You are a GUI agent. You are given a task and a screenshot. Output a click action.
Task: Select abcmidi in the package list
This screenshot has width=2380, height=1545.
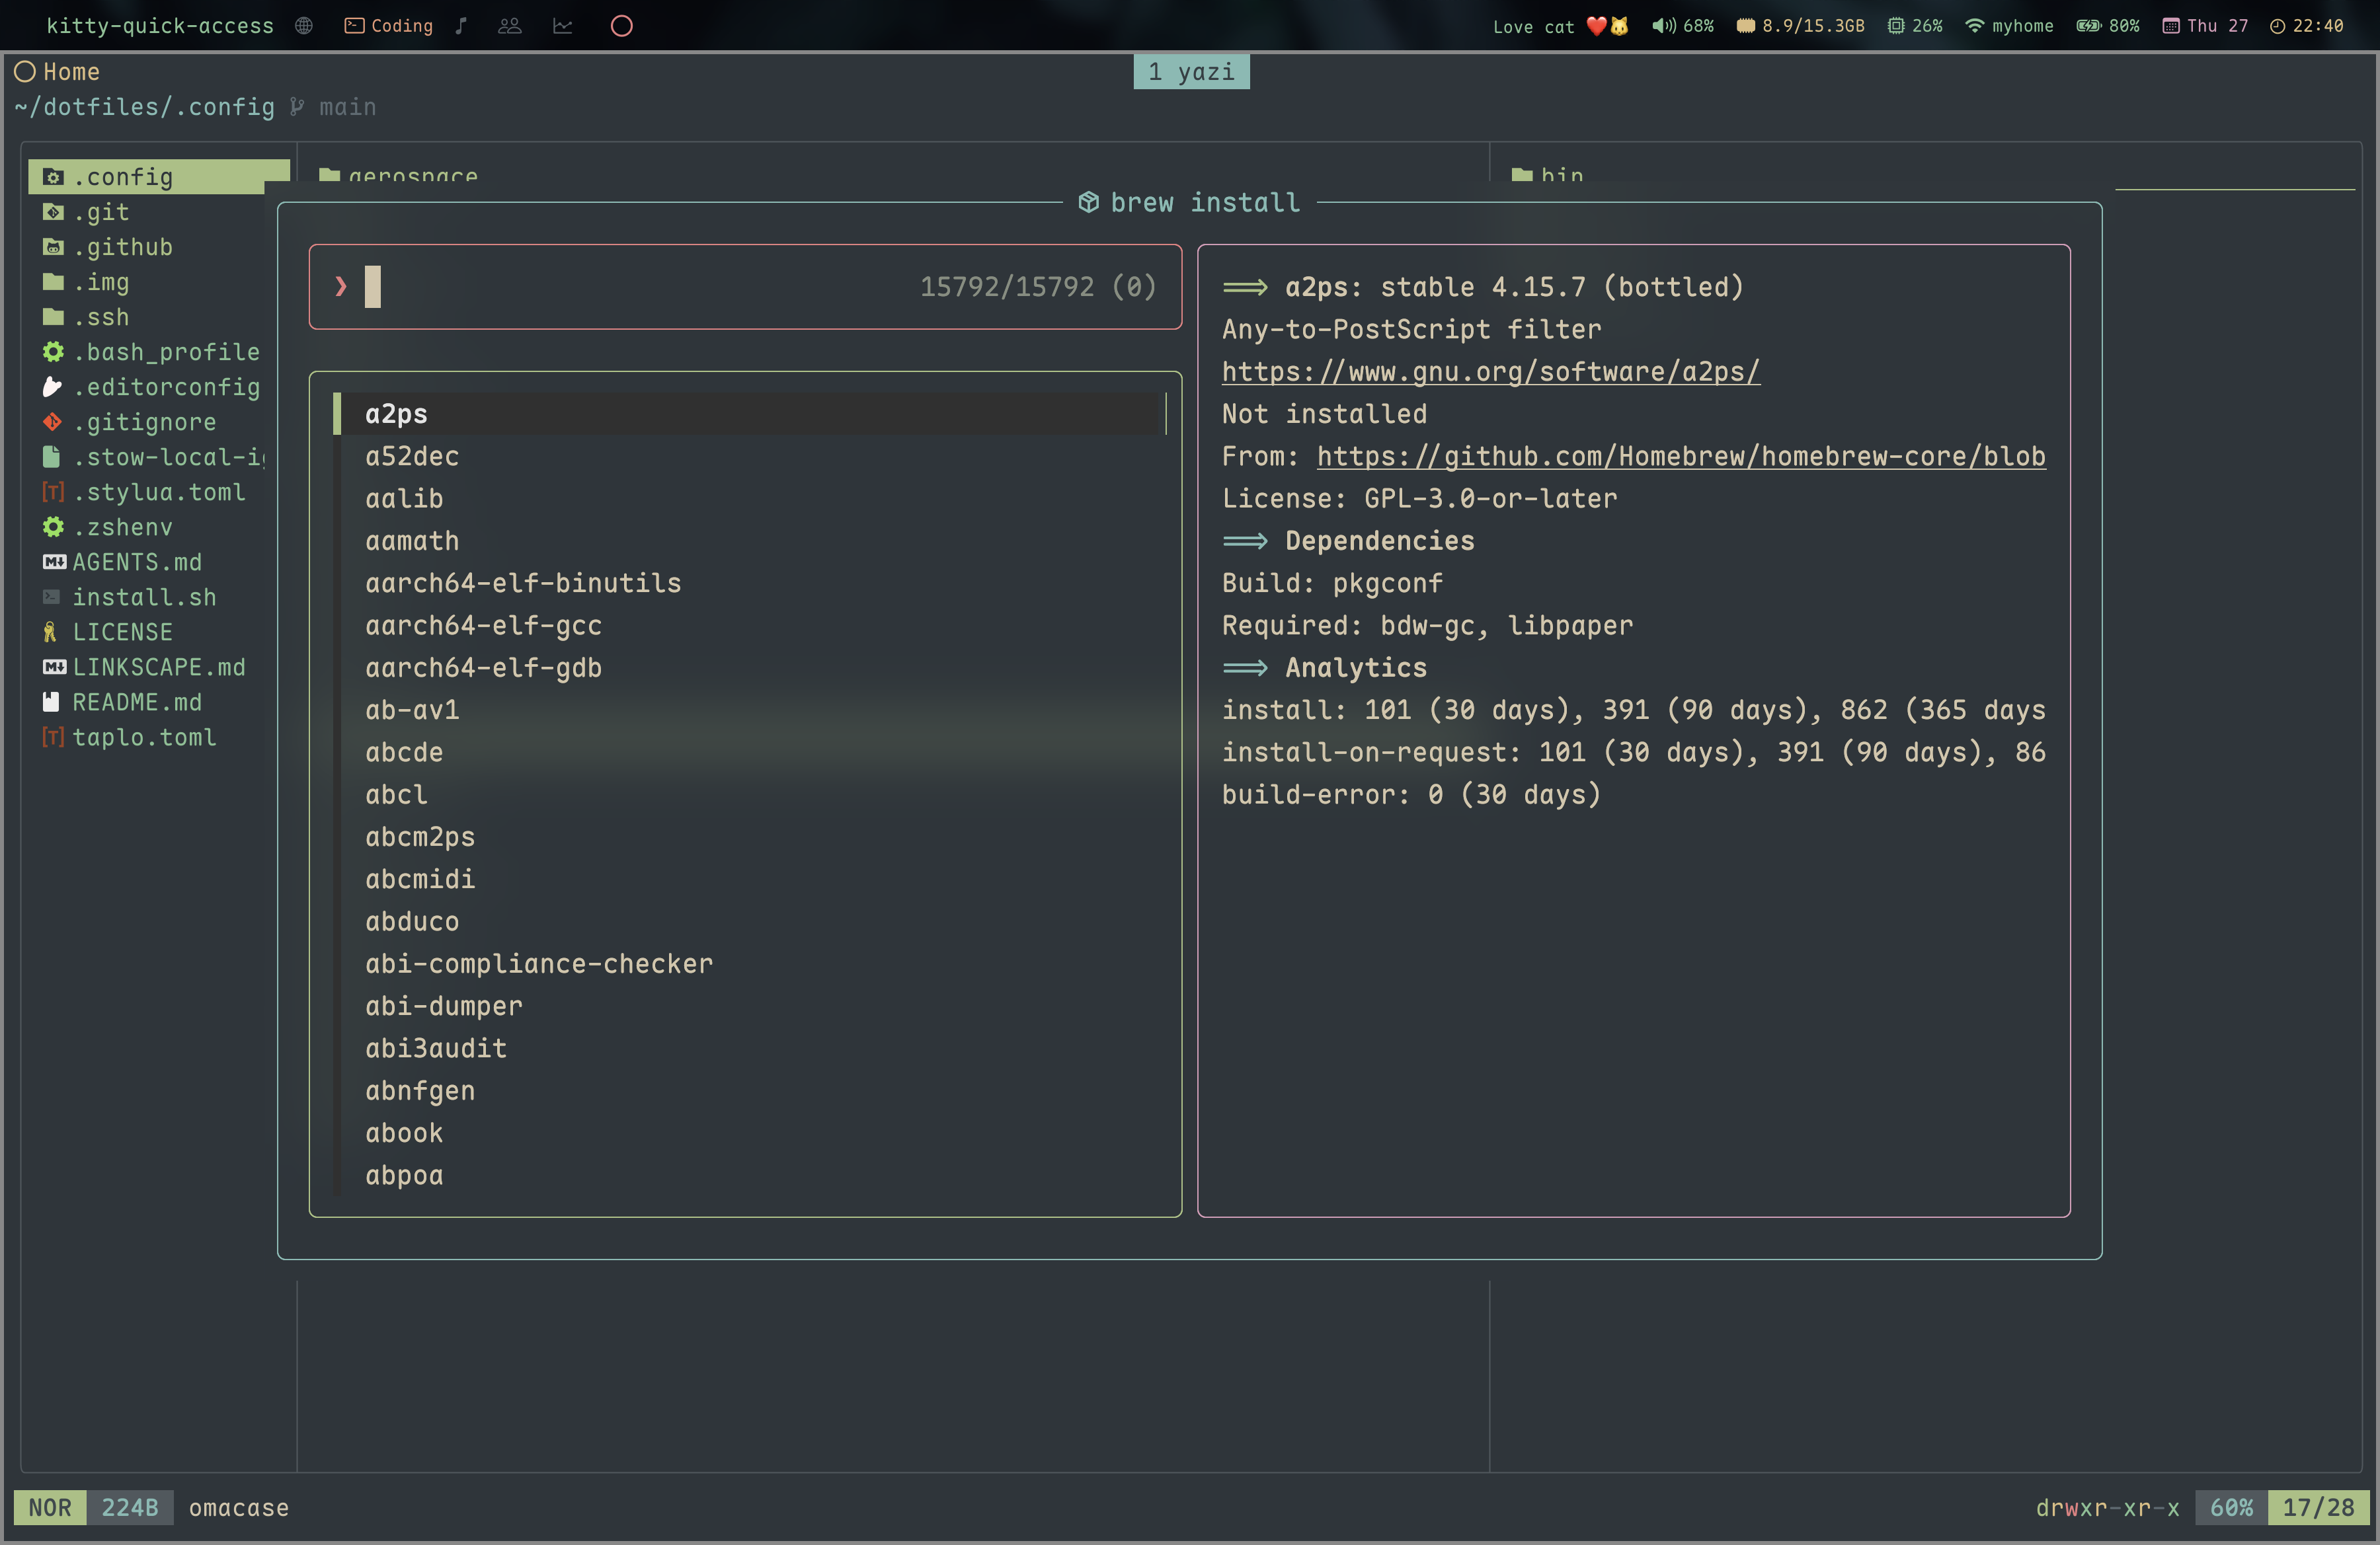click(x=420, y=880)
